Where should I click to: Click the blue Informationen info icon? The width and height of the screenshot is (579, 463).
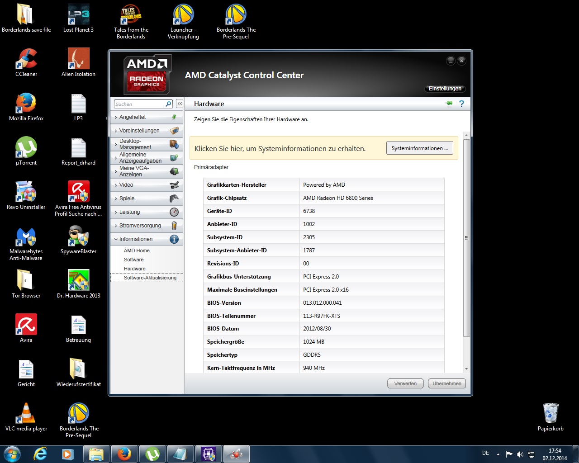pos(174,239)
